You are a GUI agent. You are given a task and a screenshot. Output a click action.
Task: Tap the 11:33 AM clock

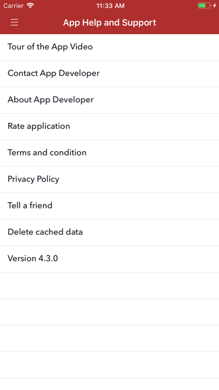(111, 6)
